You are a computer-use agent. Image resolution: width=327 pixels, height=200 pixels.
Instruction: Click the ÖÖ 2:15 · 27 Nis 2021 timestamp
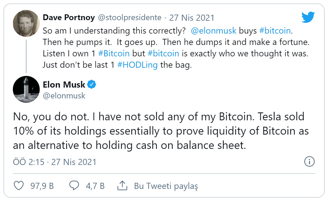(55, 161)
